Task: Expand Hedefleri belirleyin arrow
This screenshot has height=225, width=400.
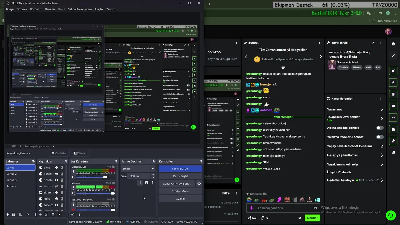Action: (x=382, y=180)
